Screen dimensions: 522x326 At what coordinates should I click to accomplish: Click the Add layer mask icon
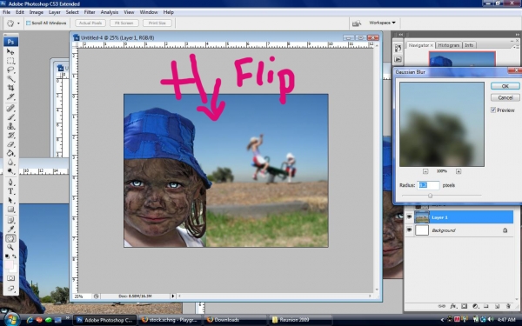click(x=464, y=306)
